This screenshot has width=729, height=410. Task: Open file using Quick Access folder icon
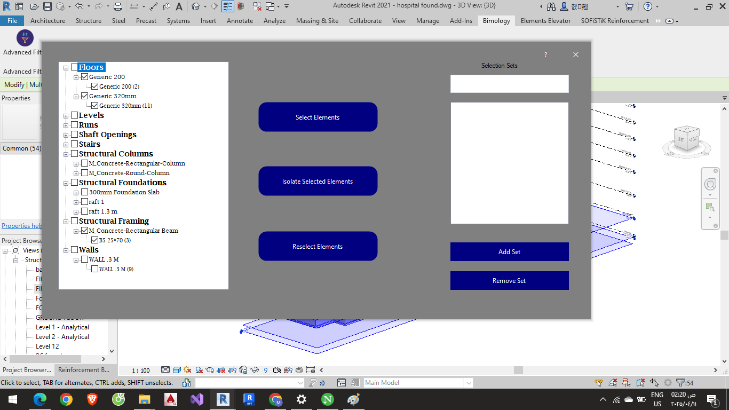point(35,7)
